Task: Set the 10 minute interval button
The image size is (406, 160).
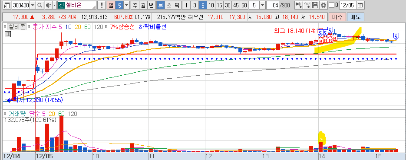Action: [x=211, y=5]
